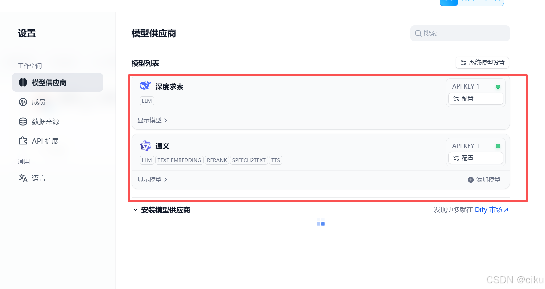Image resolution: width=545 pixels, height=289 pixels.
Task: Open the API 扩展 sidebar icon
Action: pyautogui.click(x=23, y=141)
